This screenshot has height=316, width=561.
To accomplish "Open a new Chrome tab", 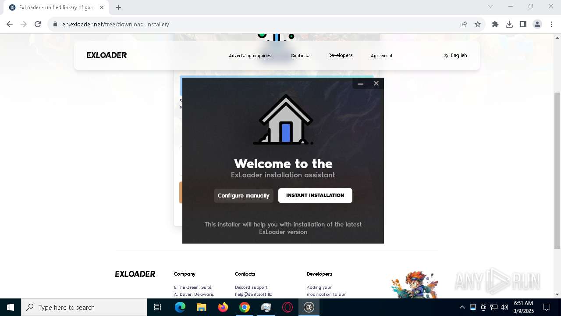I will [118, 7].
